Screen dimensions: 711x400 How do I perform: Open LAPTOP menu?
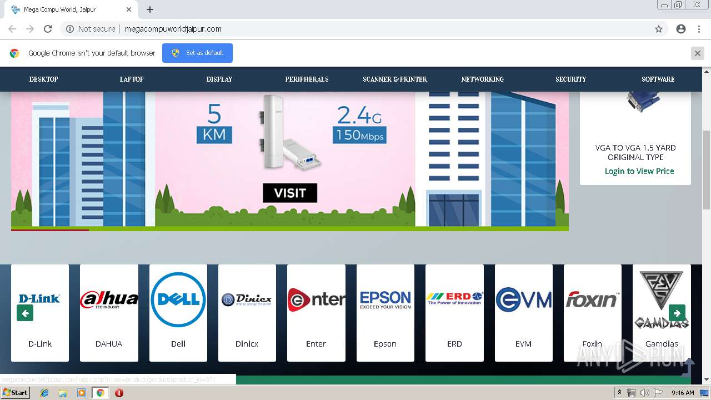[x=132, y=79]
